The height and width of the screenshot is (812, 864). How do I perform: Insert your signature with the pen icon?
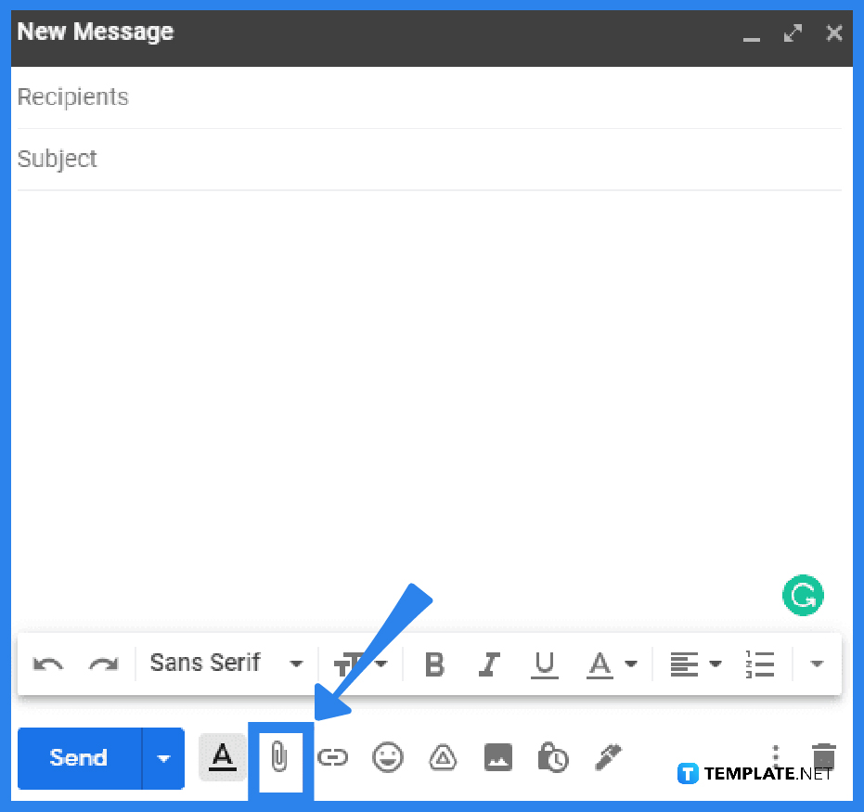pos(607,758)
